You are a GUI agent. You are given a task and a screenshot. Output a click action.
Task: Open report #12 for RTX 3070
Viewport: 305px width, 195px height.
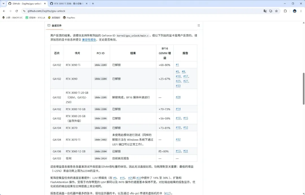186,127
